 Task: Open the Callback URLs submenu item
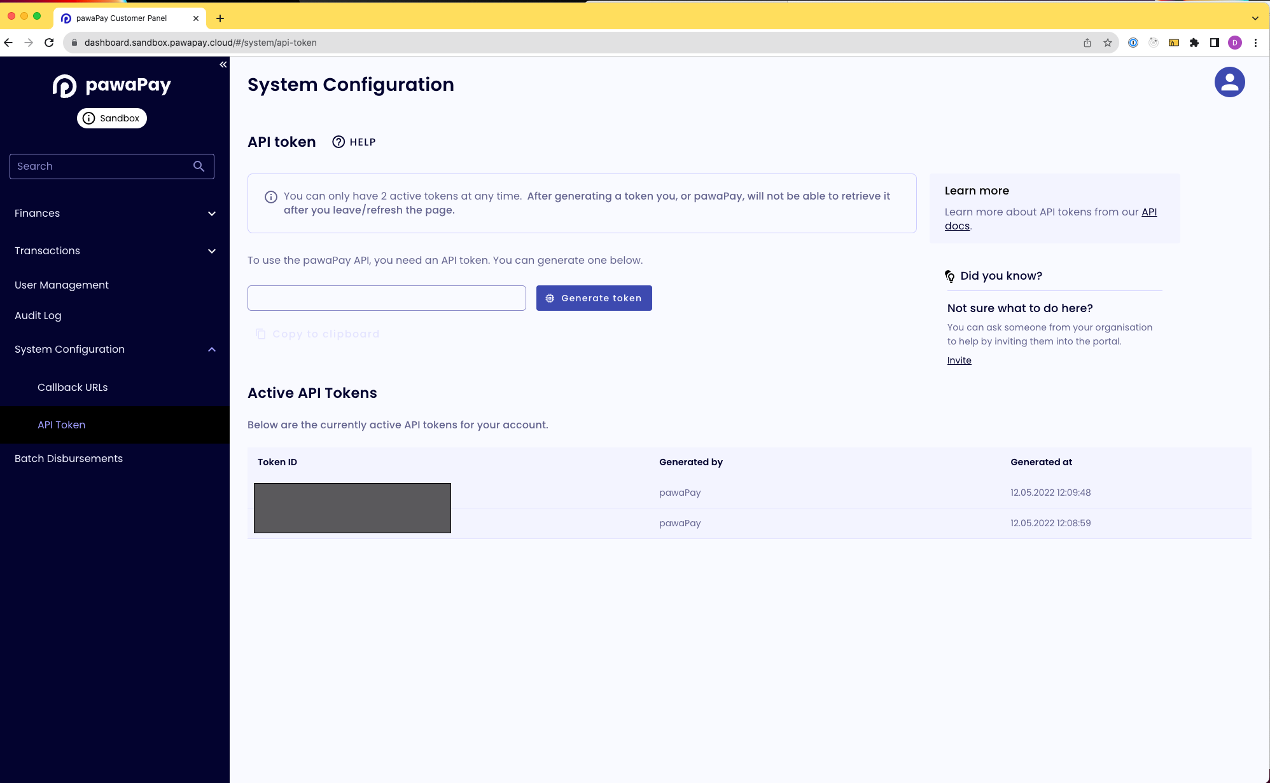click(73, 387)
